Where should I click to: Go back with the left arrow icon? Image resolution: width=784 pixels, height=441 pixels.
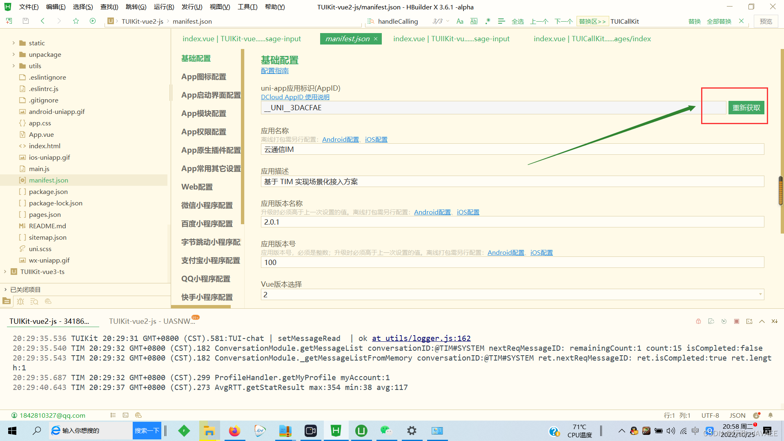[42, 21]
